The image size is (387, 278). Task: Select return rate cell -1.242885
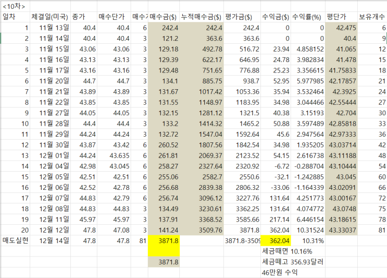coord(308,177)
